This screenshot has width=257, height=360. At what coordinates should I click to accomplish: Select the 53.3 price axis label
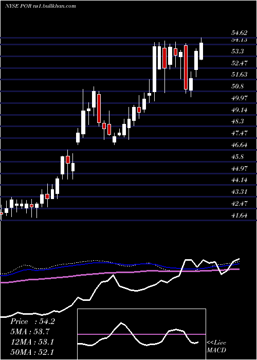click(237, 51)
